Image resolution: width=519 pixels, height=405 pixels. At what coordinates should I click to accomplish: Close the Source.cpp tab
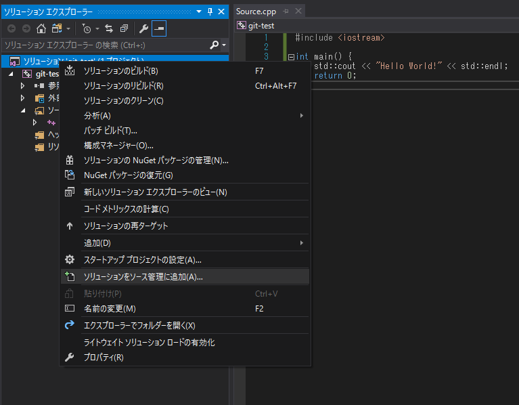[298, 12]
